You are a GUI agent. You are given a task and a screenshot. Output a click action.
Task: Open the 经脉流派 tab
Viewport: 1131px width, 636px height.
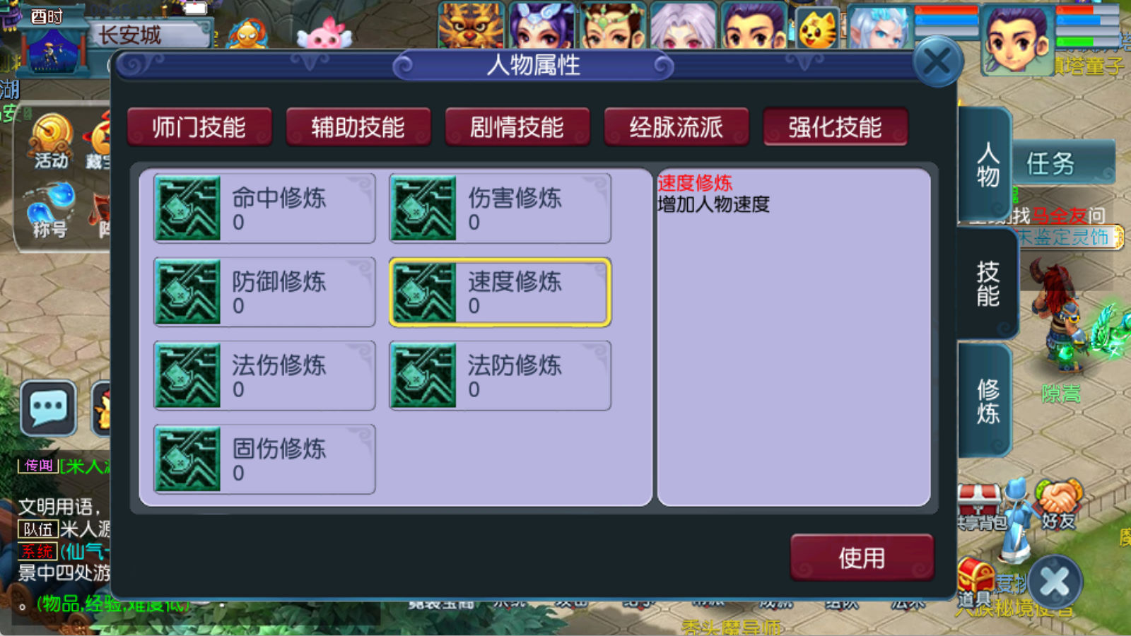pos(676,127)
